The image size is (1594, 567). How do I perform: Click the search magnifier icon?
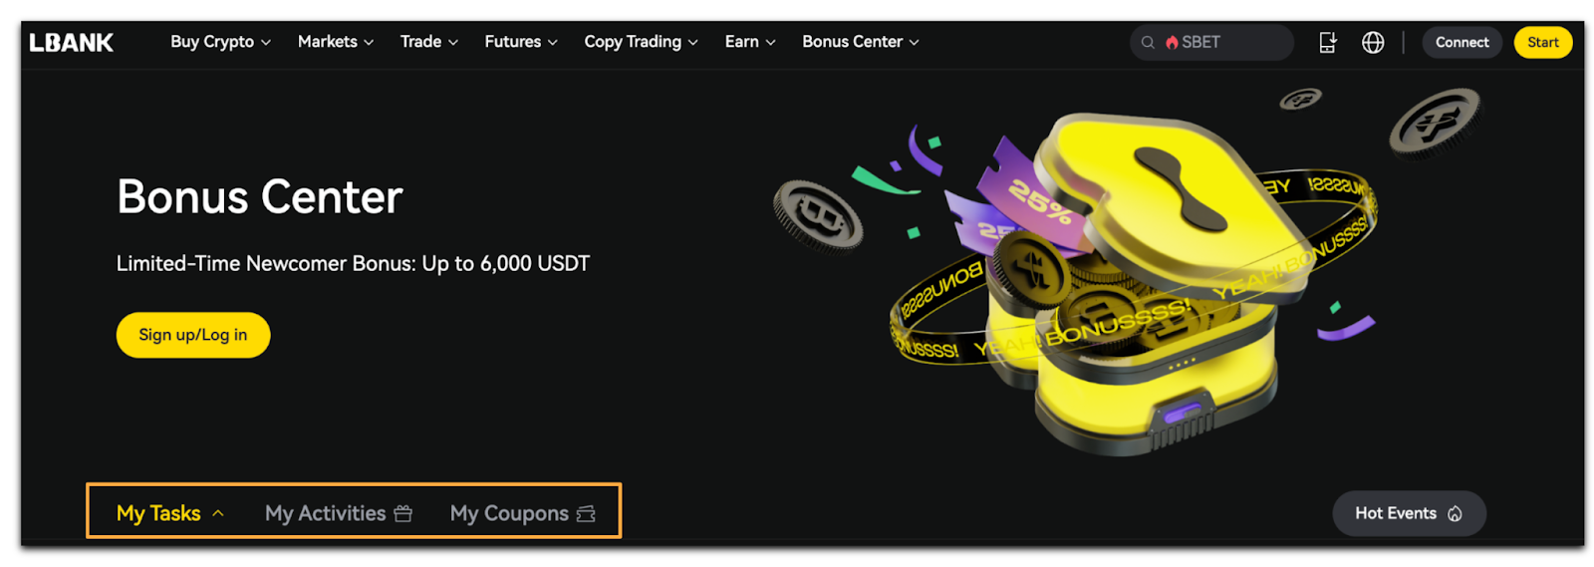(1148, 42)
